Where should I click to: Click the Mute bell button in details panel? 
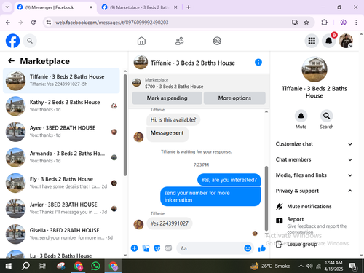pos(301,116)
